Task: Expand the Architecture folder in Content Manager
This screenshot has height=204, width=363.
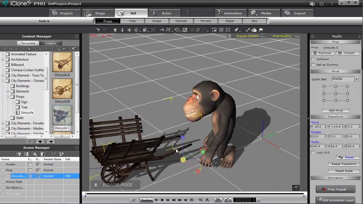Action: [3, 59]
